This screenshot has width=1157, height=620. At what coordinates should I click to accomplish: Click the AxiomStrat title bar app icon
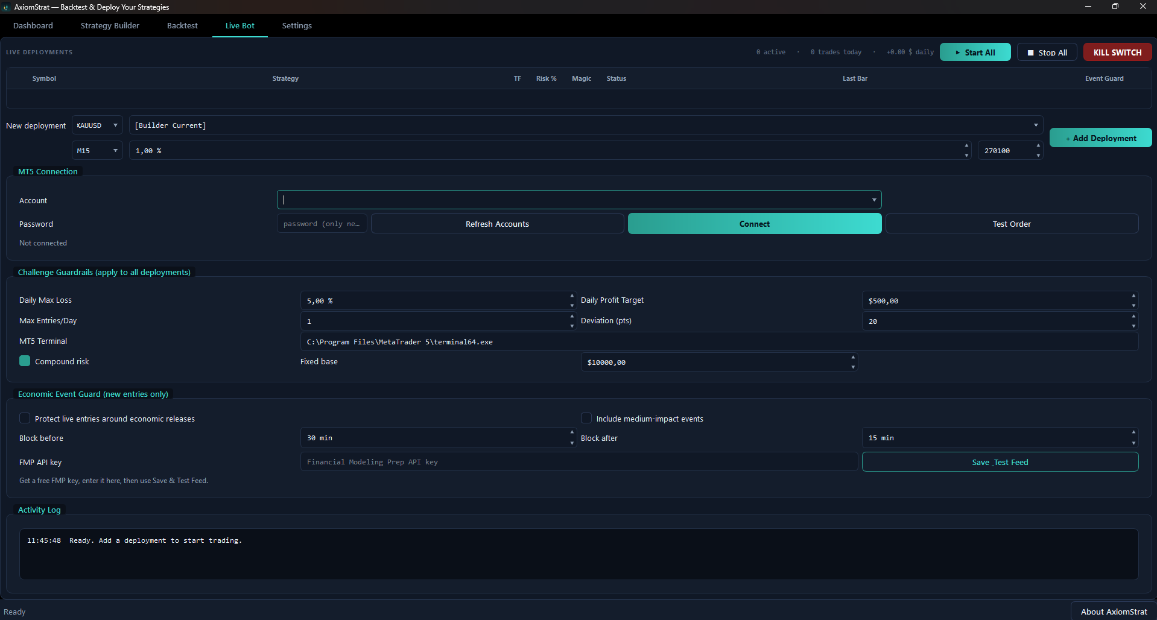(6, 7)
